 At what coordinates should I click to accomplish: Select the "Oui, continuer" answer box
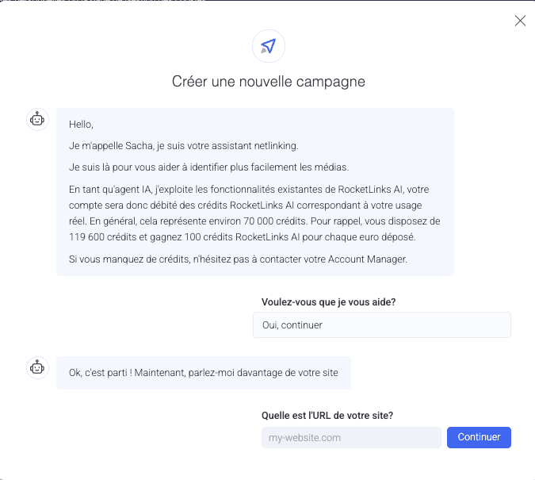(381, 324)
